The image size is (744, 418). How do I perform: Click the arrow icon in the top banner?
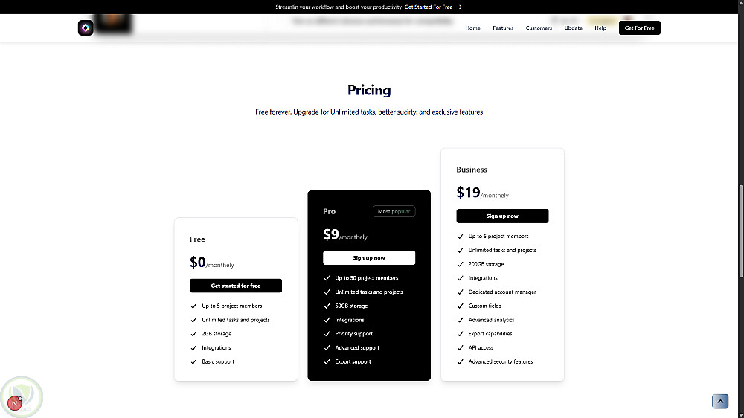[x=459, y=7]
